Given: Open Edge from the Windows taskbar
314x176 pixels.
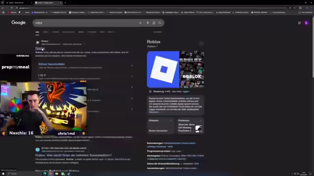Looking at the screenshot, I should [45, 174].
